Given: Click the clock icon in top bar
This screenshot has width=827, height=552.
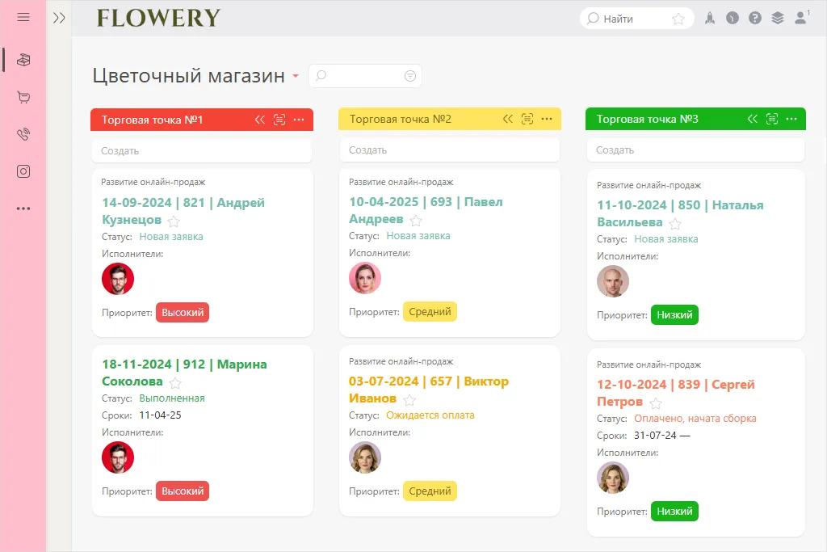Looking at the screenshot, I should 733,18.
